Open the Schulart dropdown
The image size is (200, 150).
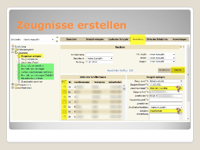[x=181, y=111]
